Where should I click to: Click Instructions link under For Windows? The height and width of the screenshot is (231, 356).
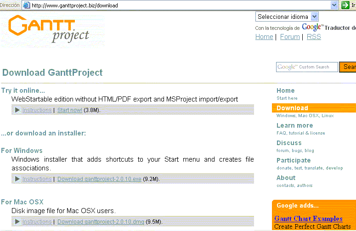[x=37, y=179]
